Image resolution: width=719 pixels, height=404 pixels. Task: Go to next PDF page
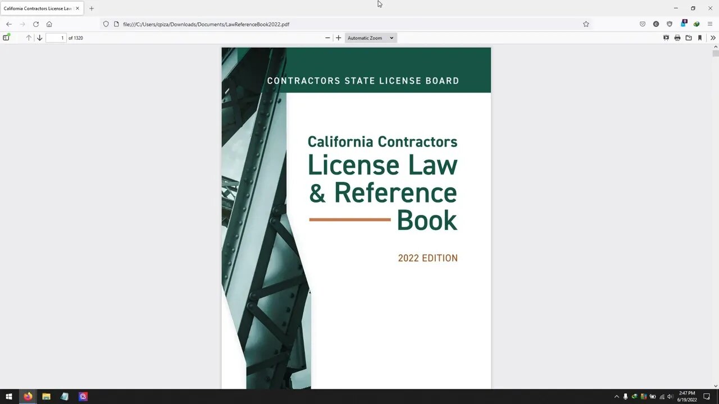click(39, 38)
